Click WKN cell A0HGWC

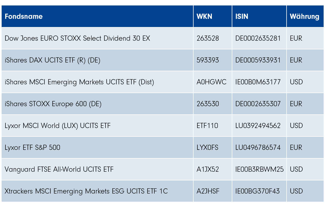[211, 82]
